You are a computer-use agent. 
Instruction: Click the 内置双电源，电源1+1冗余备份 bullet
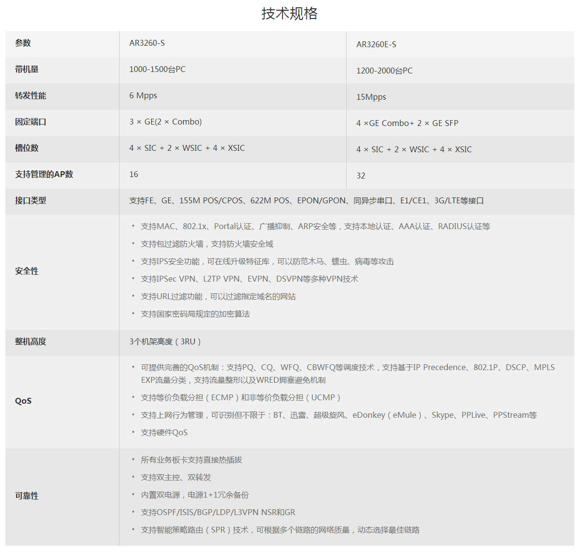click(195, 495)
